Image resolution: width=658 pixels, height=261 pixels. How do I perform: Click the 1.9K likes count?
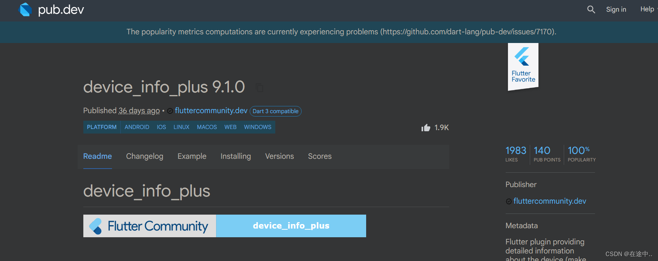pyautogui.click(x=442, y=127)
